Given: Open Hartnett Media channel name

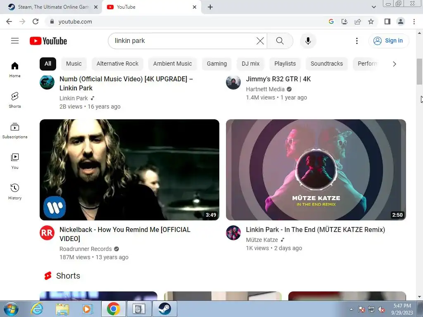Looking at the screenshot, I should point(265,89).
